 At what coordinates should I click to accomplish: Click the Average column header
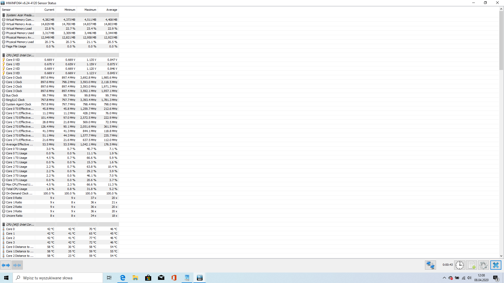[x=108, y=10]
